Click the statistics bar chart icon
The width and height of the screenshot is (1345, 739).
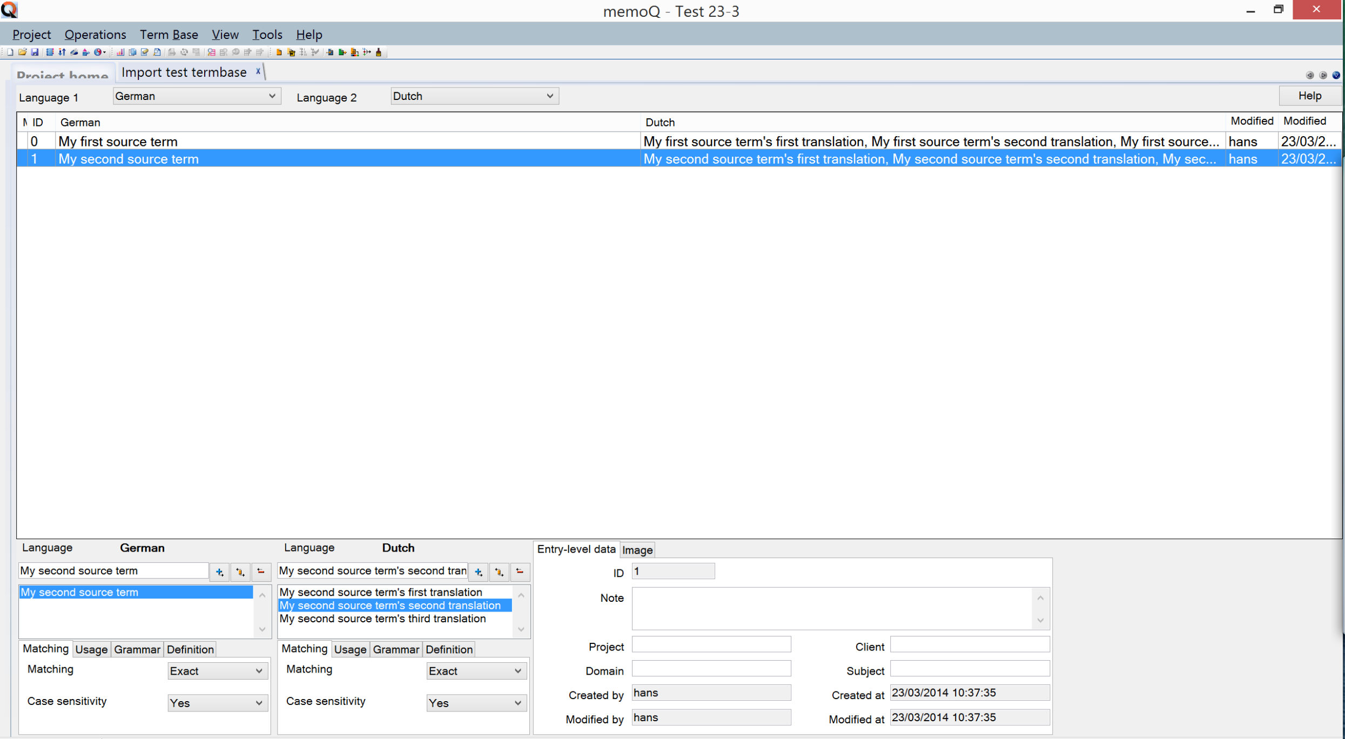click(120, 52)
